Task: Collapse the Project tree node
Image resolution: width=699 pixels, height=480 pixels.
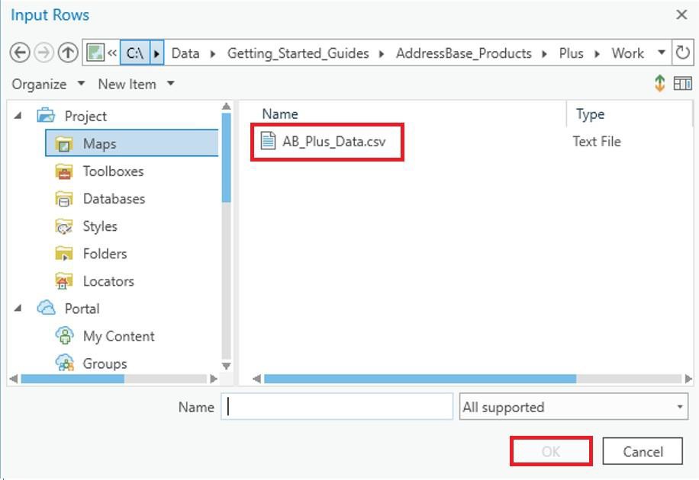Action: [17, 115]
